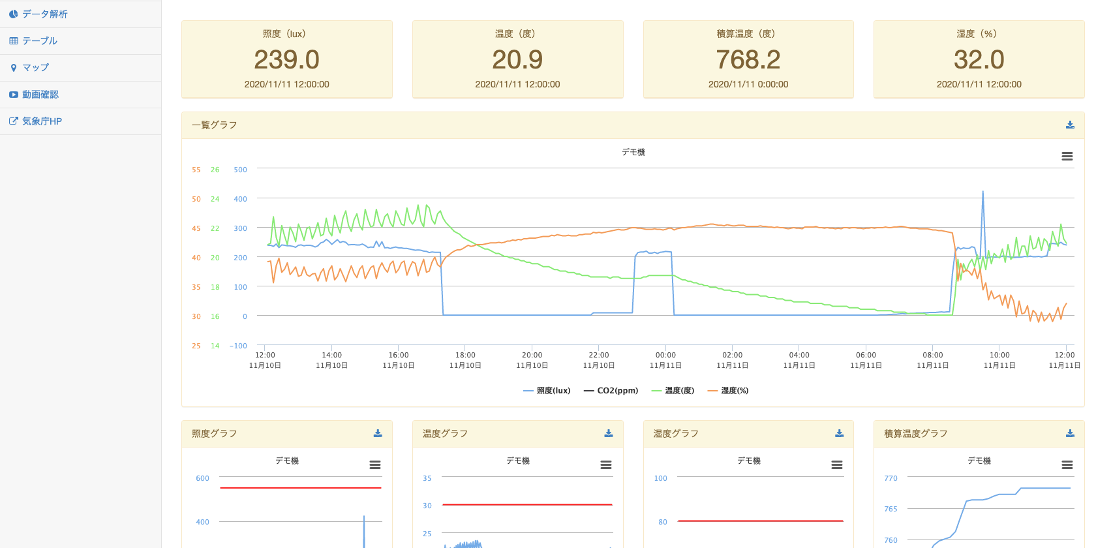Download the 照度グラフ chart
The width and height of the screenshot is (1096, 548).
378,433
